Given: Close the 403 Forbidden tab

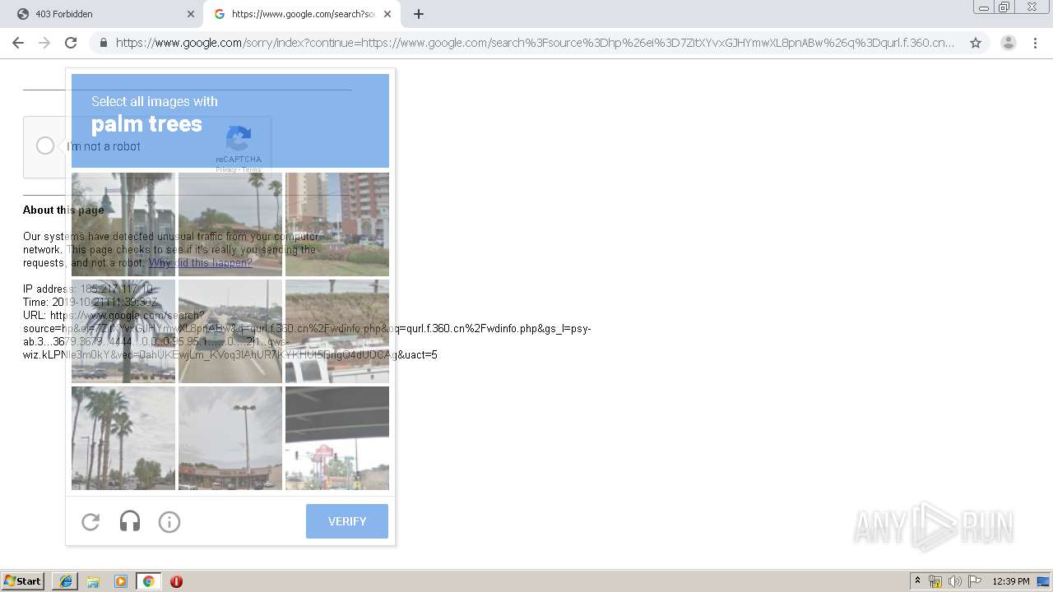Looking at the screenshot, I should pyautogui.click(x=191, y=14).
